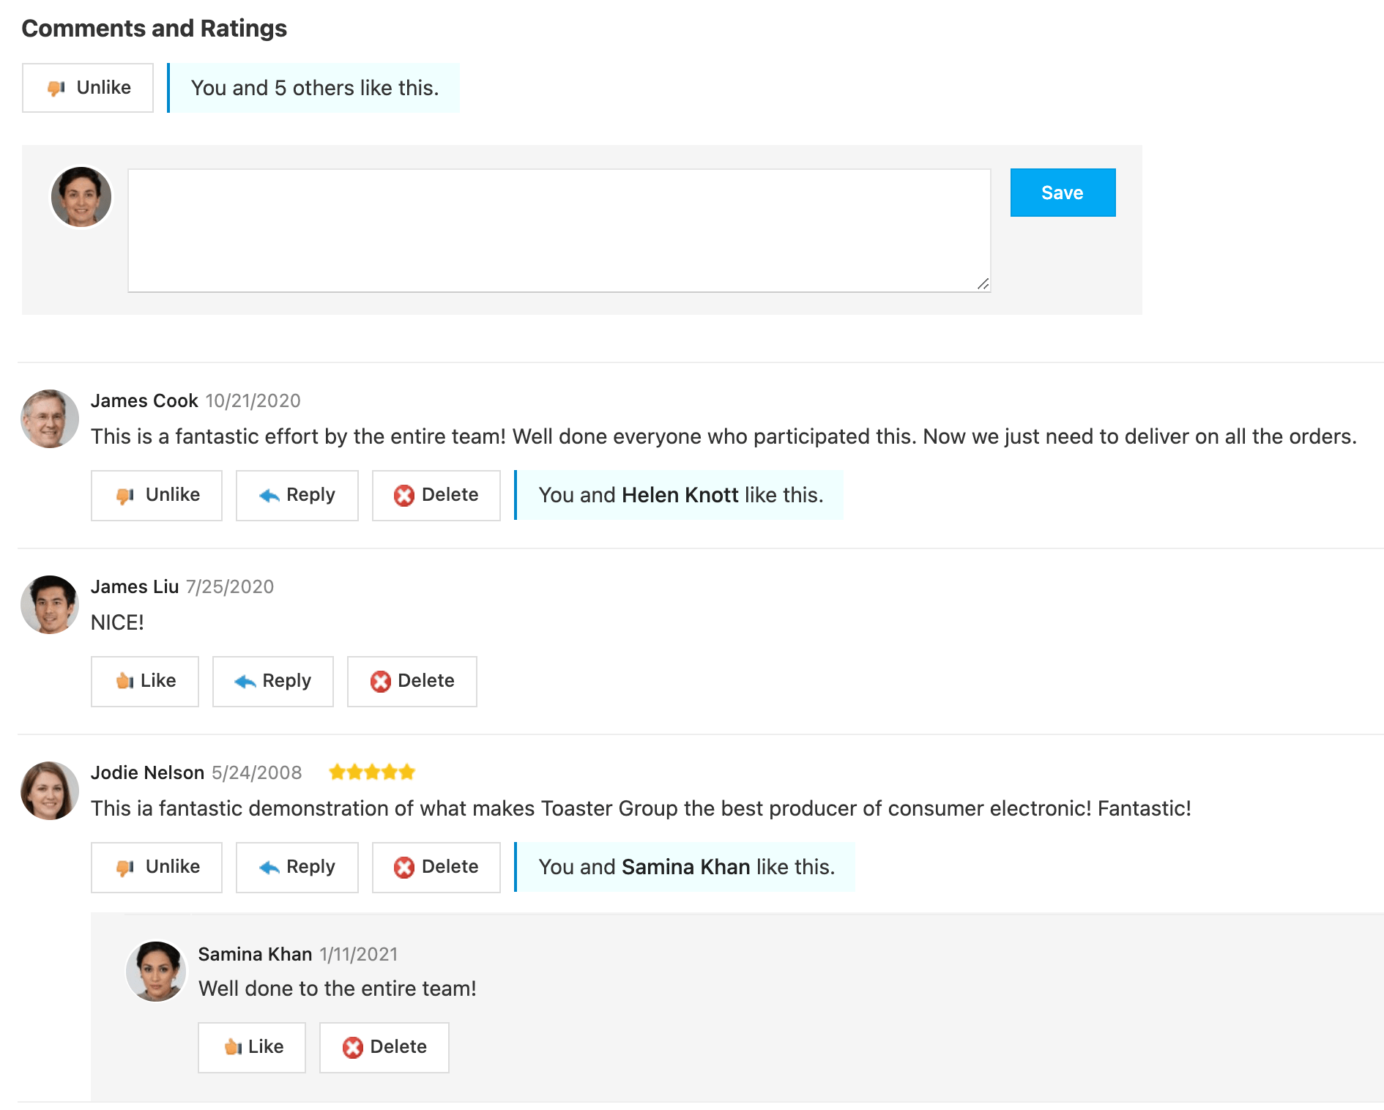The height and width of the screenshot is (1110, 1384).
Task: Click James Cook's avatar photo
Action: pos(50,419)
